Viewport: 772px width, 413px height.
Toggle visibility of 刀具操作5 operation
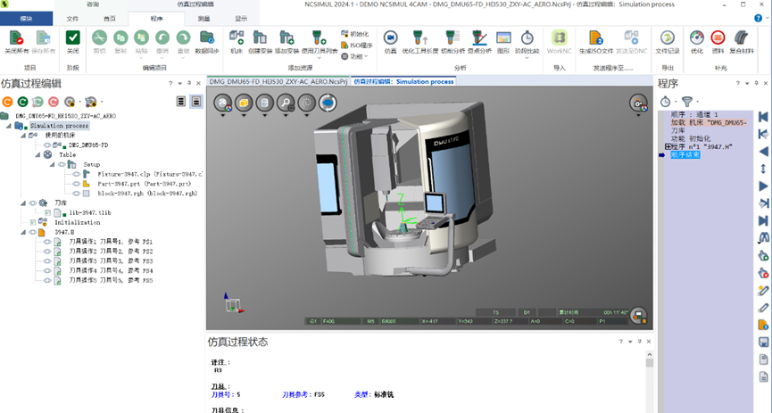click(x=47, y=281)
